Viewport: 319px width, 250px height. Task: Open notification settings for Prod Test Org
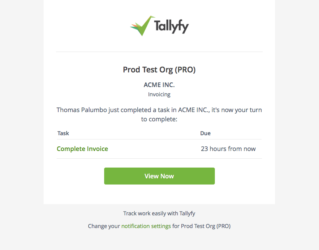click(x=146, y=226)
